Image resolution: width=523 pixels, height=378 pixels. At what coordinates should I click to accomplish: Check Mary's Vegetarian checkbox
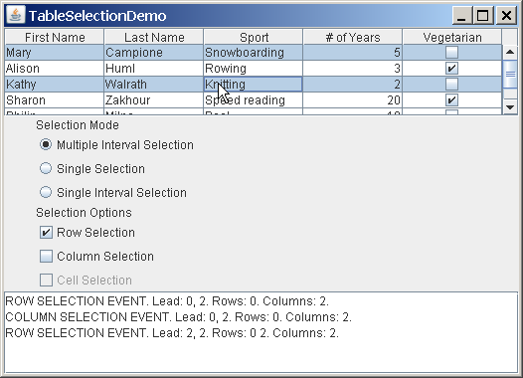pos(452,53)
